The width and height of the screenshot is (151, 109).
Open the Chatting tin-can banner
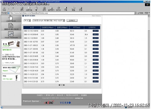point(11,44)
